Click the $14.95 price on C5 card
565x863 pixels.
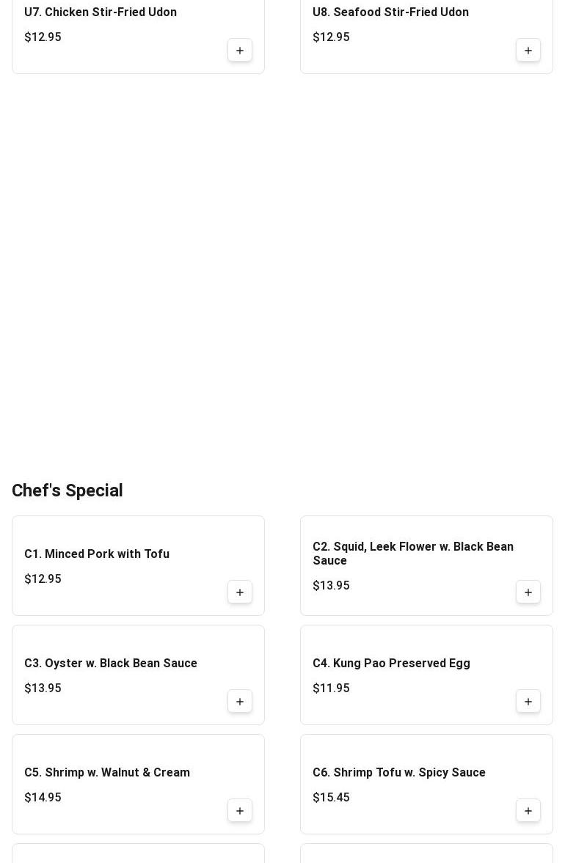pyautogui.click(x=43, y=797)
